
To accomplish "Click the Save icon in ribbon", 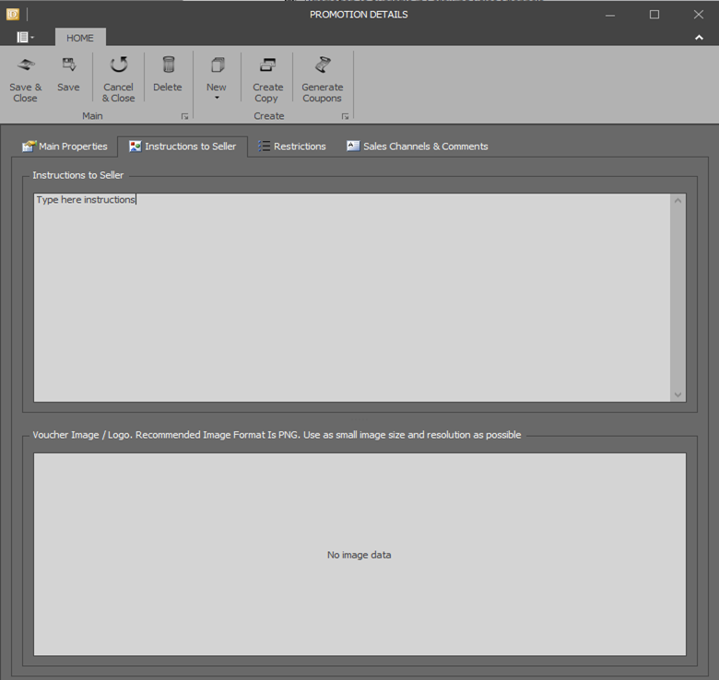I will [x=69, y=64].
